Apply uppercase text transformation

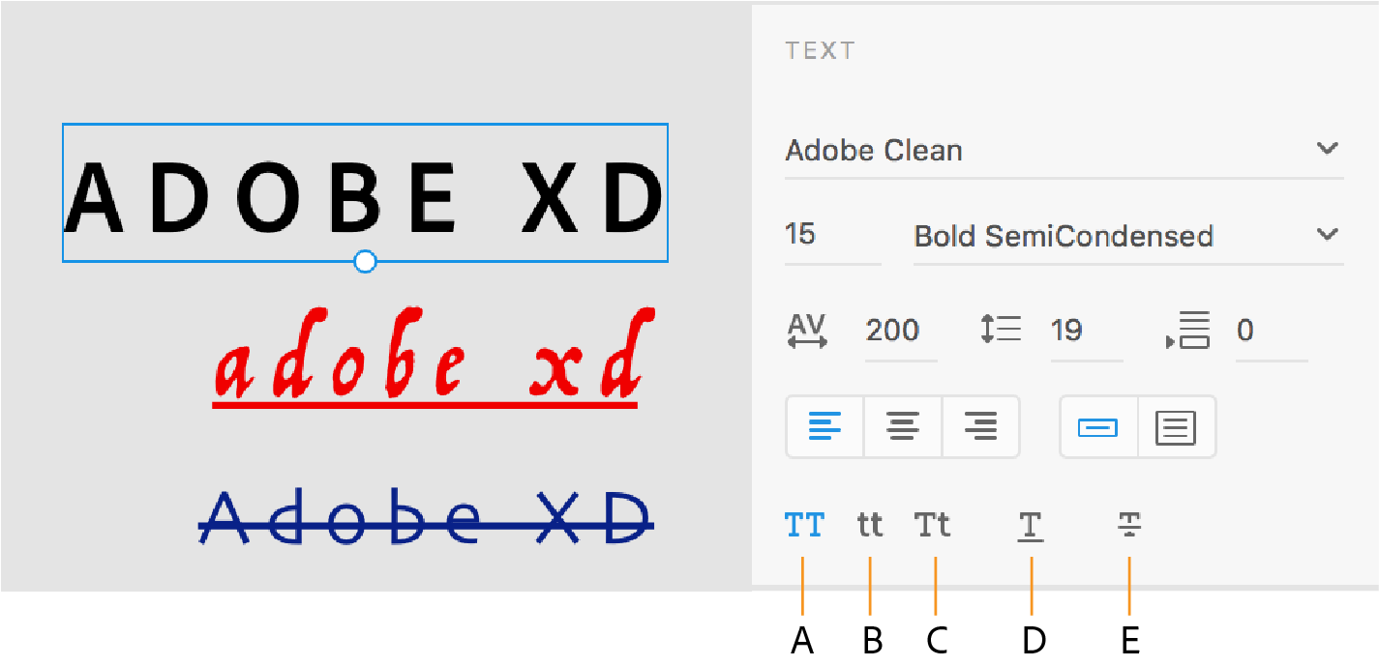tap(803, 524)
